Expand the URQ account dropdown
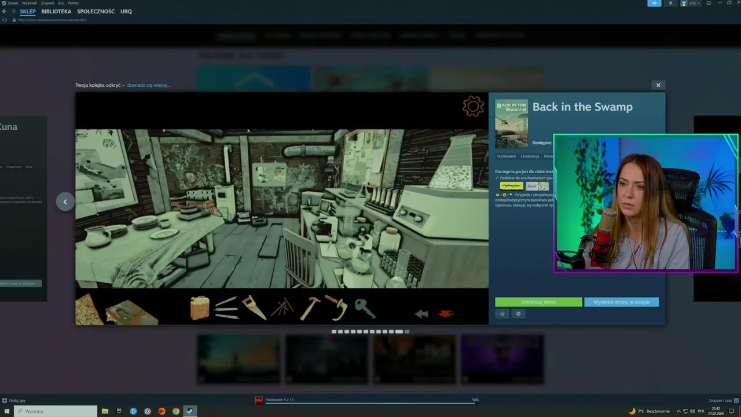741x417 pixels. point(691,3)
